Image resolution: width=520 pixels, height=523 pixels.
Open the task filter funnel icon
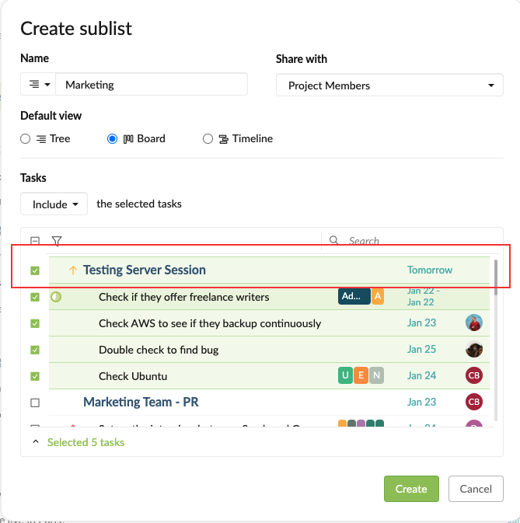click(x=57, y=240)
